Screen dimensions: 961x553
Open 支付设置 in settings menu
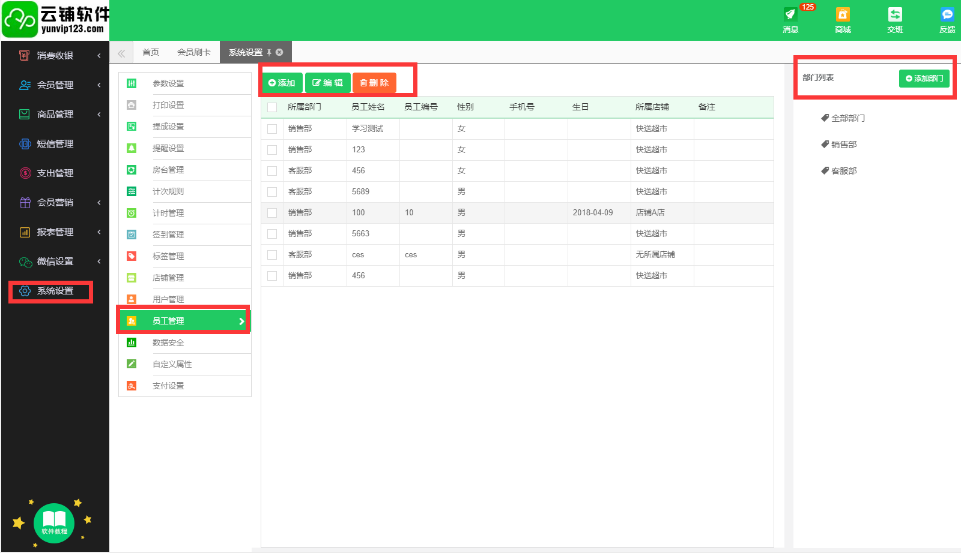tap(185, 386)
